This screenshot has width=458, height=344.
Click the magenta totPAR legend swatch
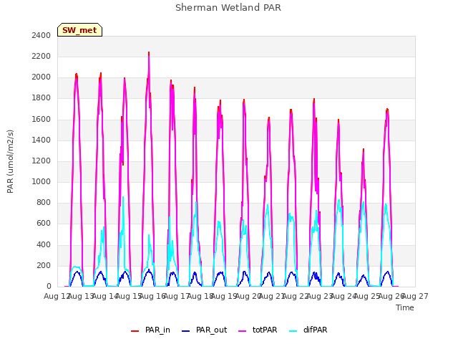pyautogui.click(x=242, y=331)
